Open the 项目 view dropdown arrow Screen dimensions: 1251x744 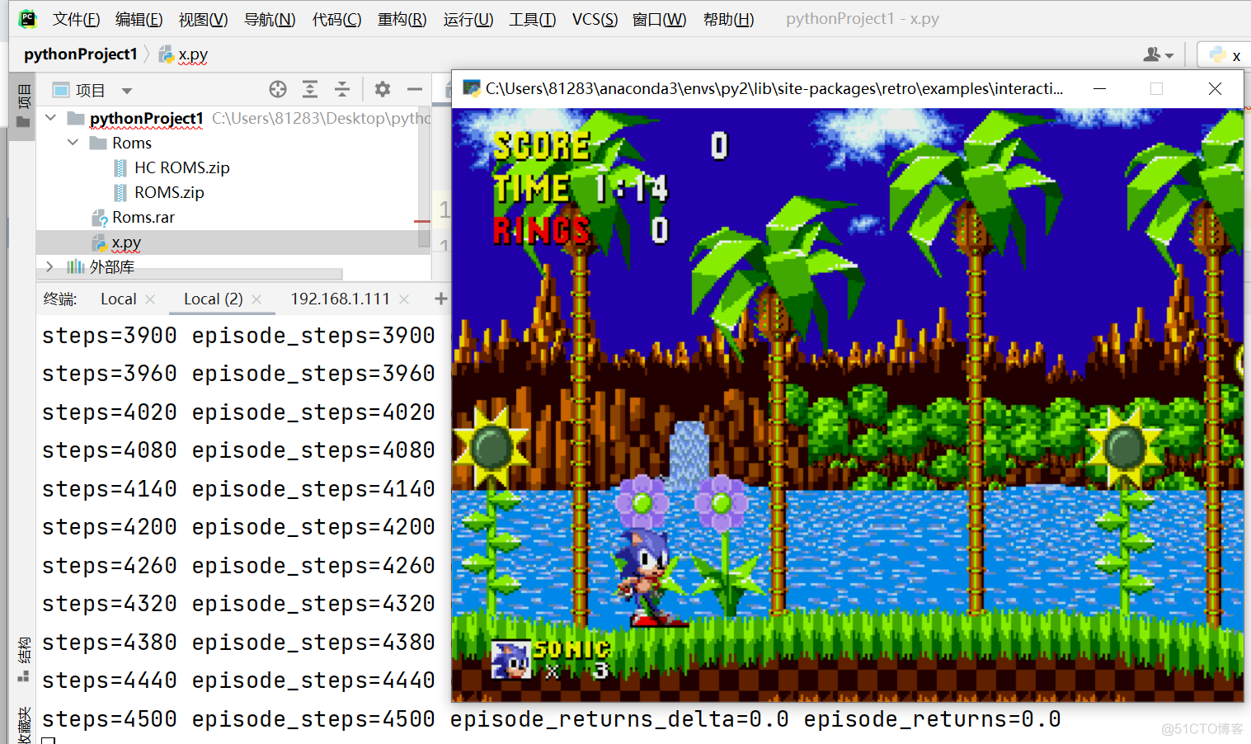coord(127,91)
